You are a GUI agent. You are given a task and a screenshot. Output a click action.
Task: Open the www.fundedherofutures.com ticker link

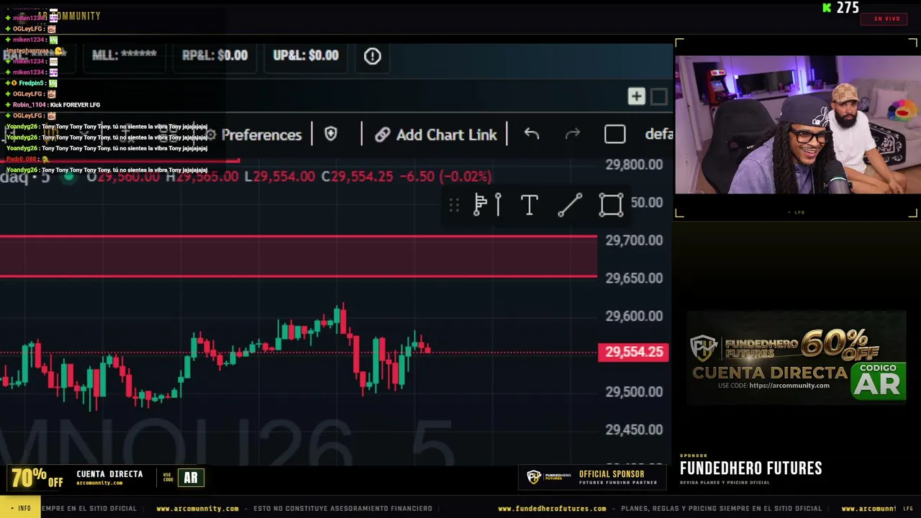coord(552,509)
